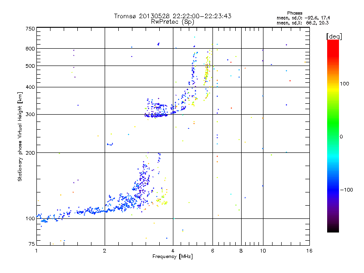Screen dimensions: 364x273
Task: Click the "600" height axis tick label
Action: pos(30,49)
